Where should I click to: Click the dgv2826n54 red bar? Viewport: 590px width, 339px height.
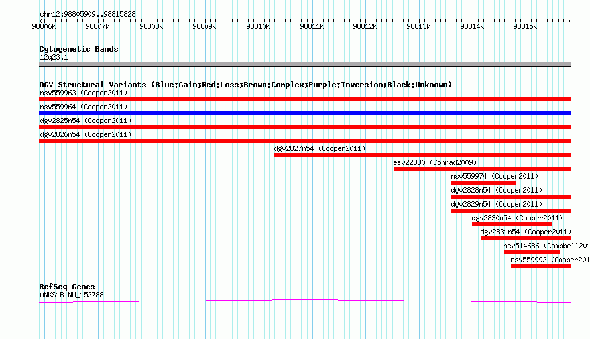coord(305,141)
